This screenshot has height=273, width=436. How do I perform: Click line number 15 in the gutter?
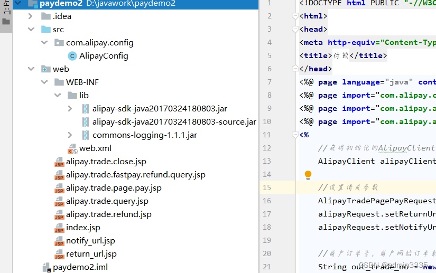point(267,187)
